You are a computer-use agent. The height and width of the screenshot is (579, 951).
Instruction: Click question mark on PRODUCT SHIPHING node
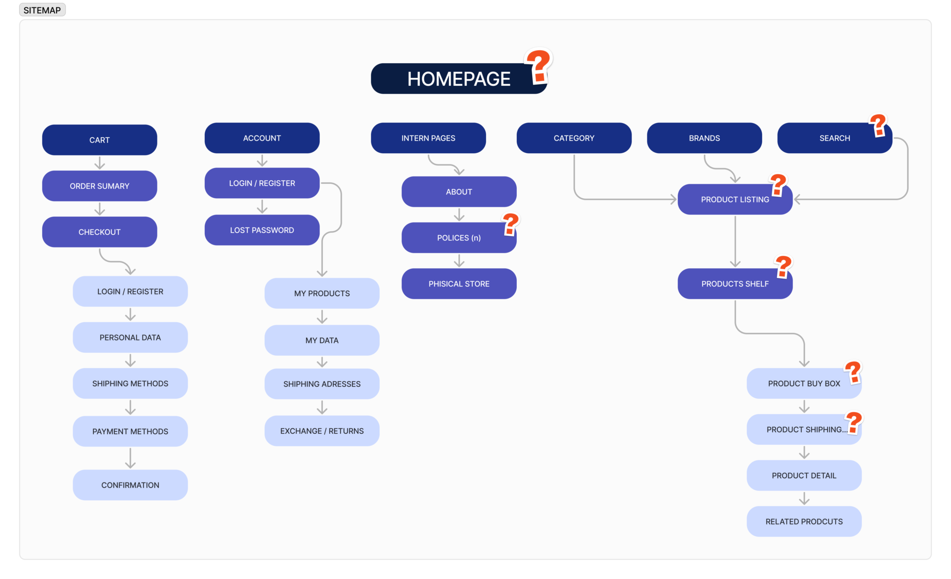click(x=853, y=422)
